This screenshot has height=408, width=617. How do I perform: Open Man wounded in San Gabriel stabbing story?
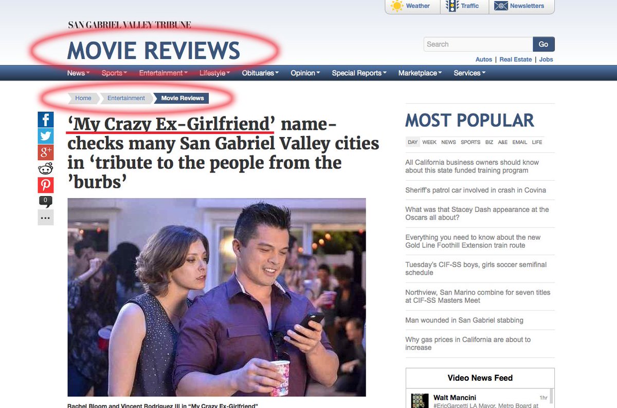tap(464, 320)
